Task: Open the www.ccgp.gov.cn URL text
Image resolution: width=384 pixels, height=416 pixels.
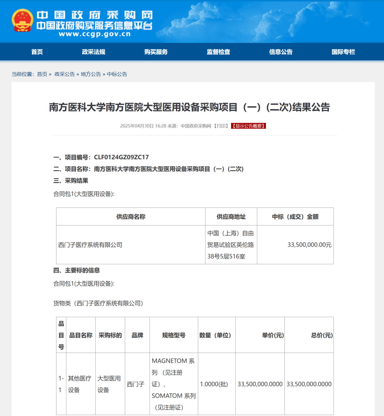Action: (x=95, y=34)
